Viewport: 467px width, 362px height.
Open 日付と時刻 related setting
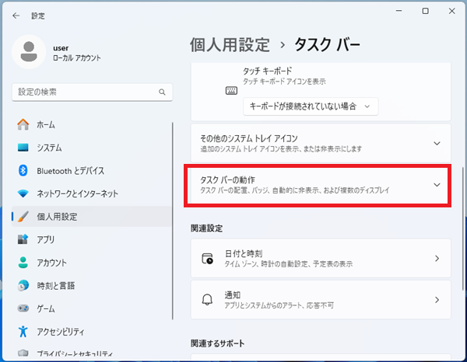320,259
